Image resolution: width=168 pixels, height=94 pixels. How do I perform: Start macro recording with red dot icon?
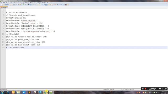(55, 5)
